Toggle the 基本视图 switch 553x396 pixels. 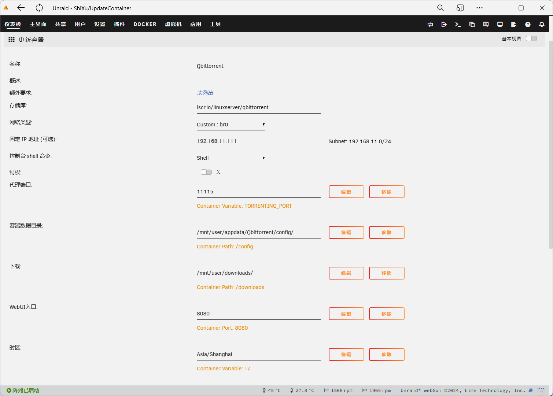[531, 39]
